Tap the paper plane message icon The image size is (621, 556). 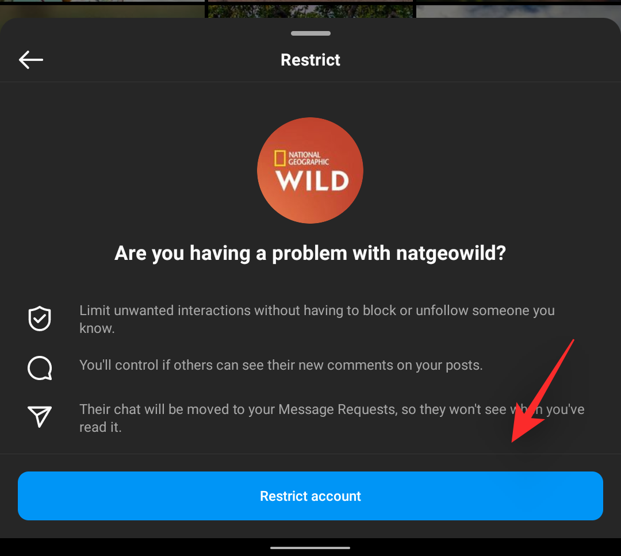[x=40, y=417]
